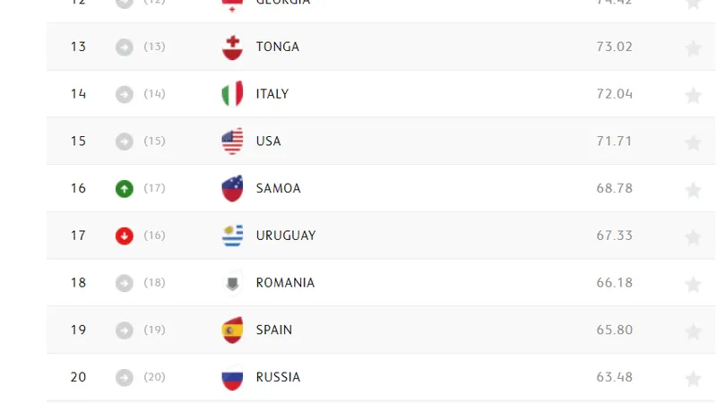Select the ROMANIA team name
This screenshot has width=717, height=403.
click(285, 283)
